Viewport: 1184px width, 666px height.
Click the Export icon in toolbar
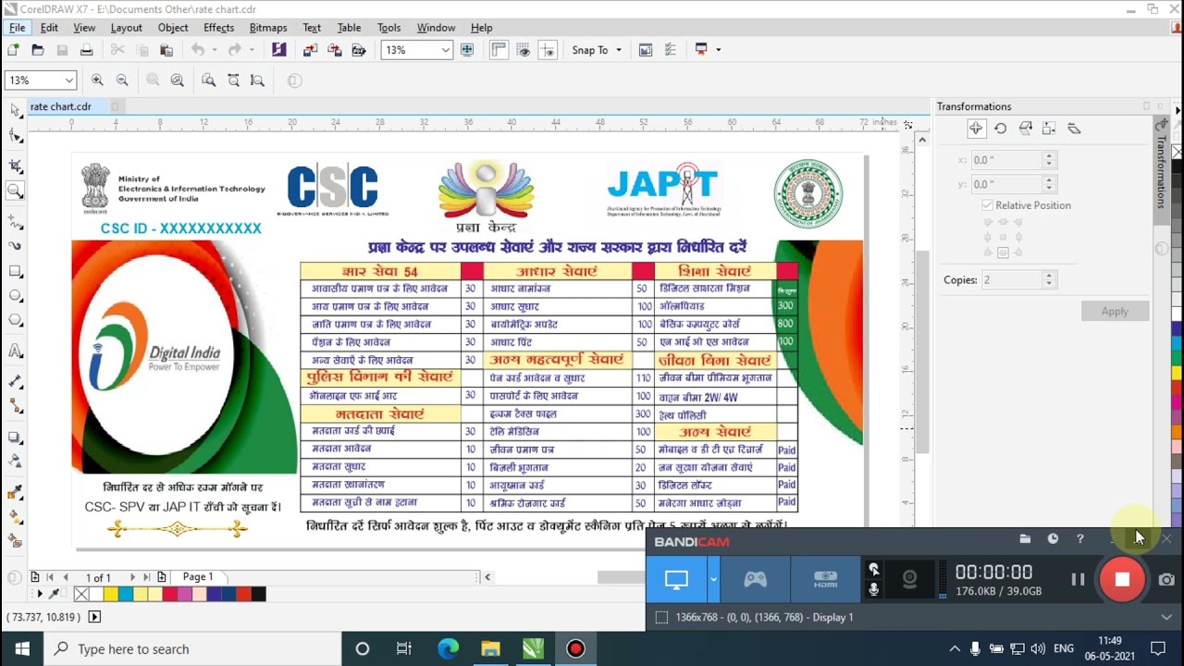point(334,50)
